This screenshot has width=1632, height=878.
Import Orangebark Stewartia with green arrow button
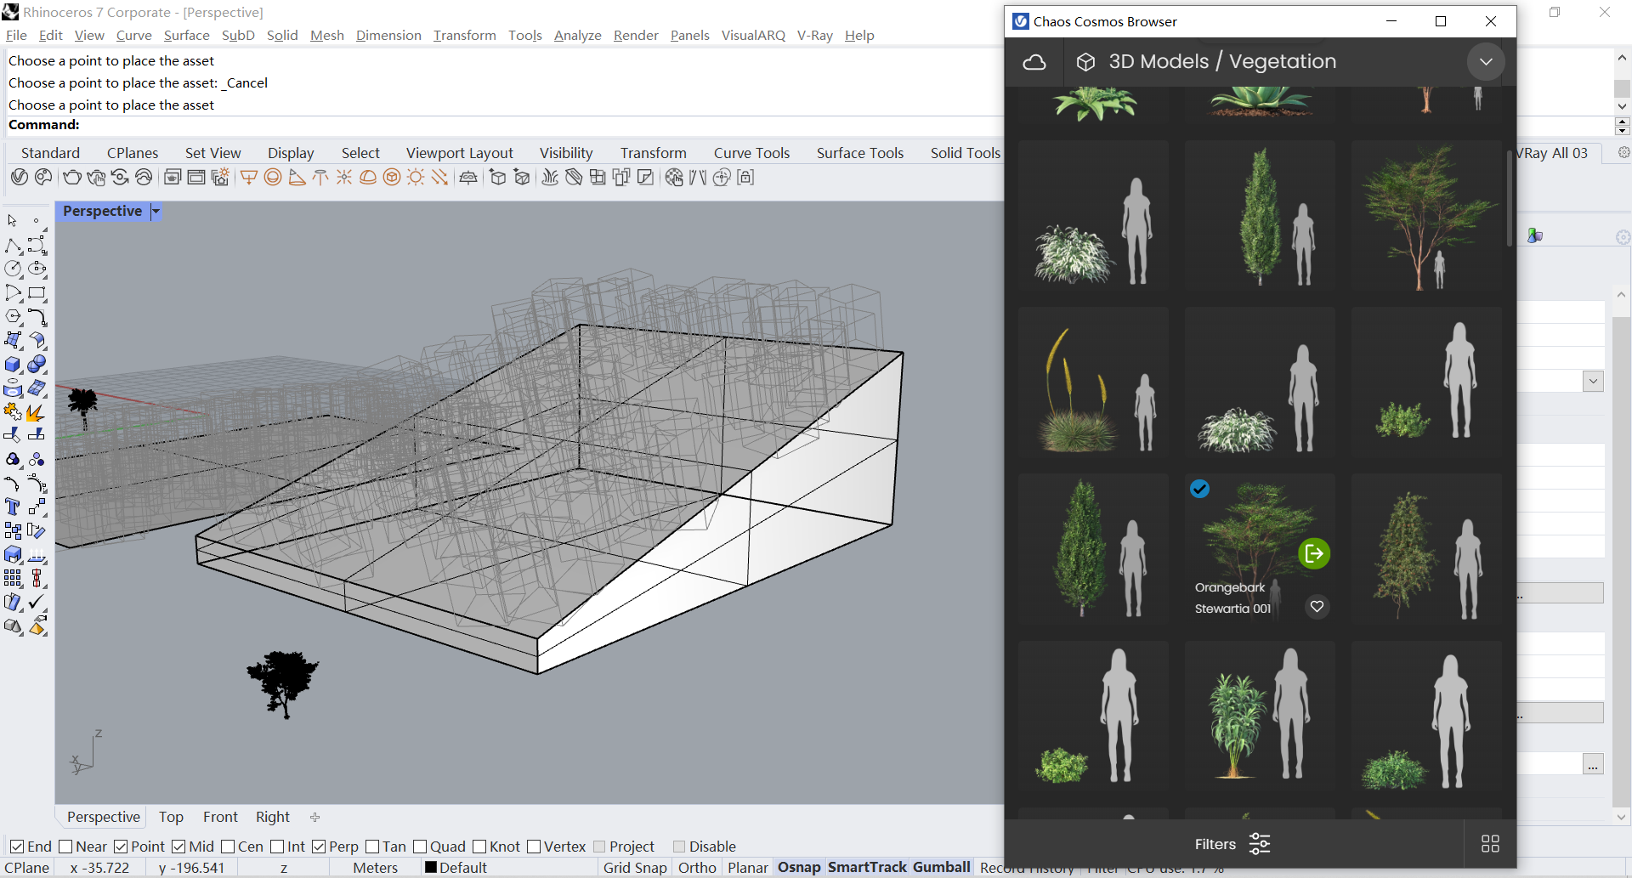pos(1314,554)
